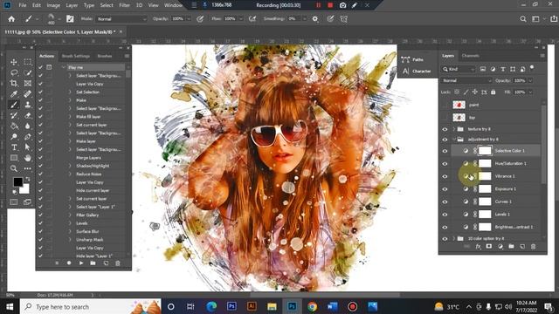The height and width of the screenshot is (314, 559).
Task: Select the Pen tool
Action: coord(27,137)
